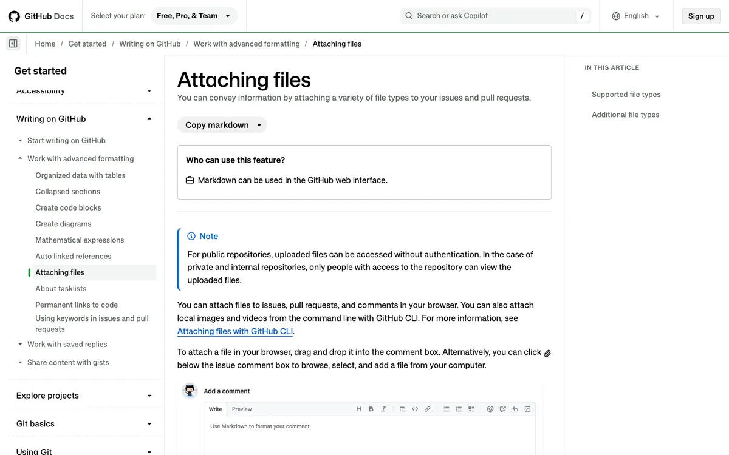Expand Share content with gists subsection
This screenshot has width=729, height=455.
pos(20,363)
